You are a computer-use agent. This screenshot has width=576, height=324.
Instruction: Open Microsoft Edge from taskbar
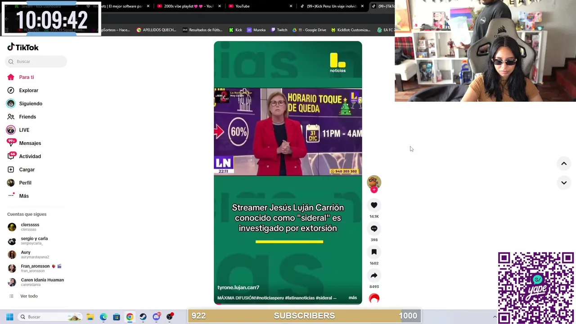pos(103,317)
